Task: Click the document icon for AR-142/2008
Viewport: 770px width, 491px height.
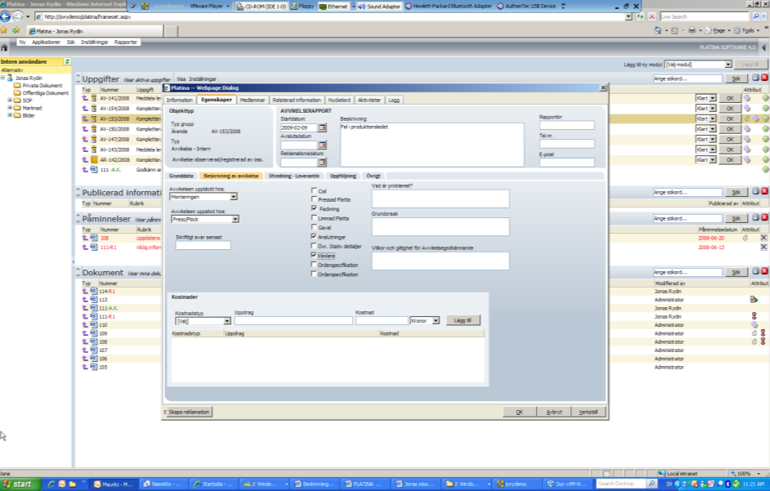Action: pos(94,160)
